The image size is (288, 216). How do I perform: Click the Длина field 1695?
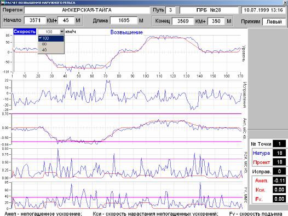(124, 20)
